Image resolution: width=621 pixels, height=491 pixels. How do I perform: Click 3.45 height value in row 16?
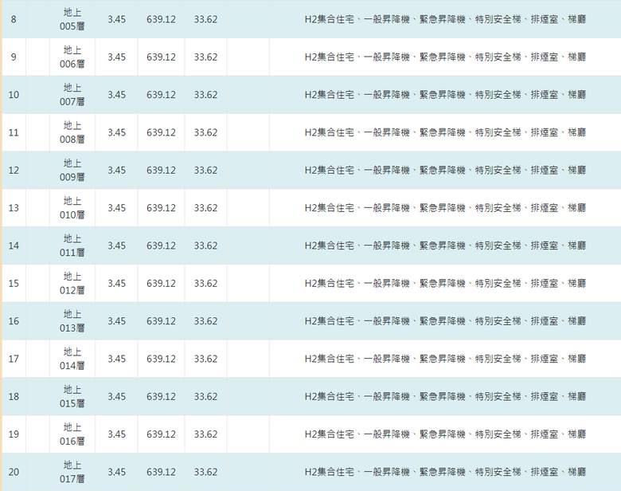click(x=116, y=321)
